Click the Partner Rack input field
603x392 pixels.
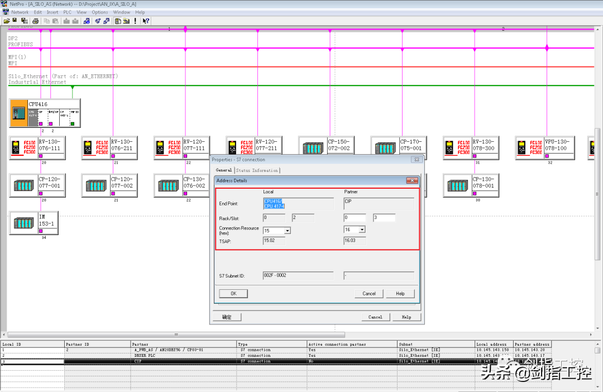click(x=355, y=218)
